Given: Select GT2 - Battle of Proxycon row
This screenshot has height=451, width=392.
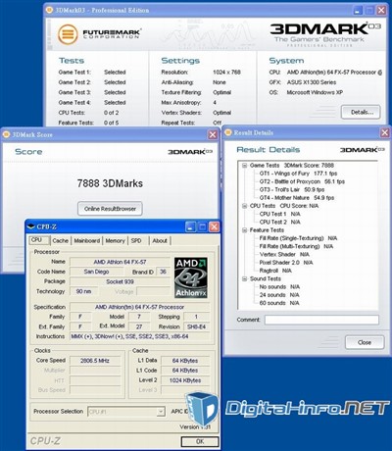Looking at the screenshot, I should coord(302,181).
